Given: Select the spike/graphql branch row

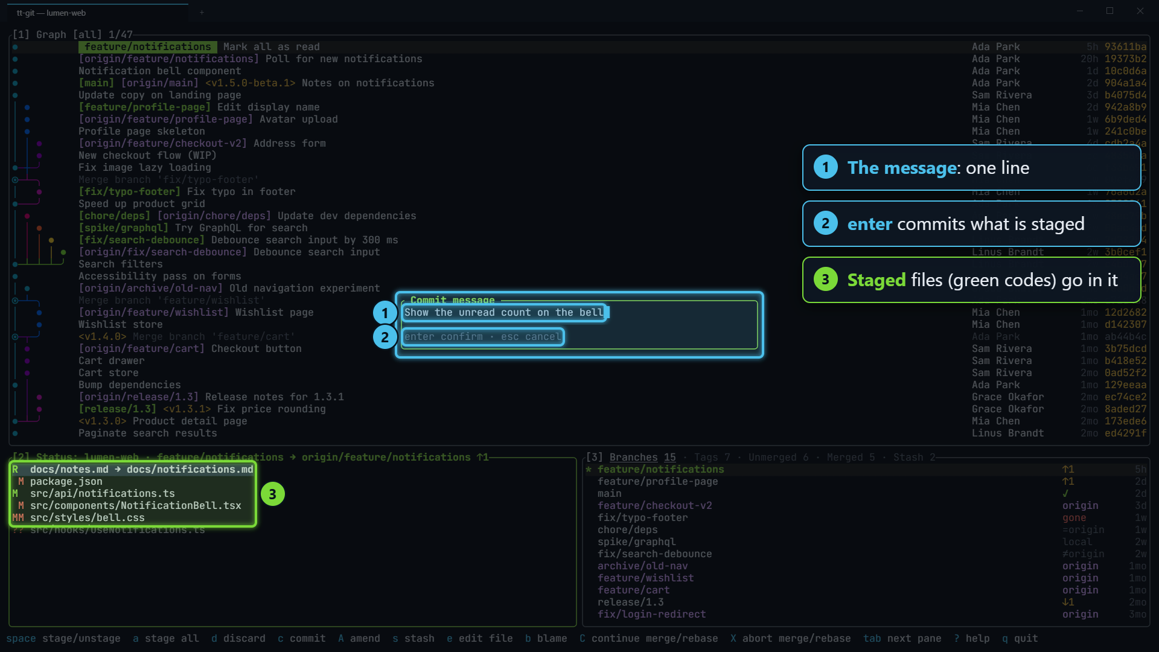Looking at the screenshot, I should pyautogui.click(x=866, y=542).
